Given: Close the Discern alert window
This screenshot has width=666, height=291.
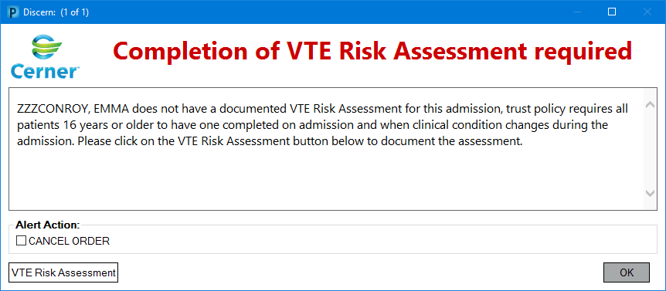Looking at the screenshot, I should pyautogui.click(x=647, y=12).
